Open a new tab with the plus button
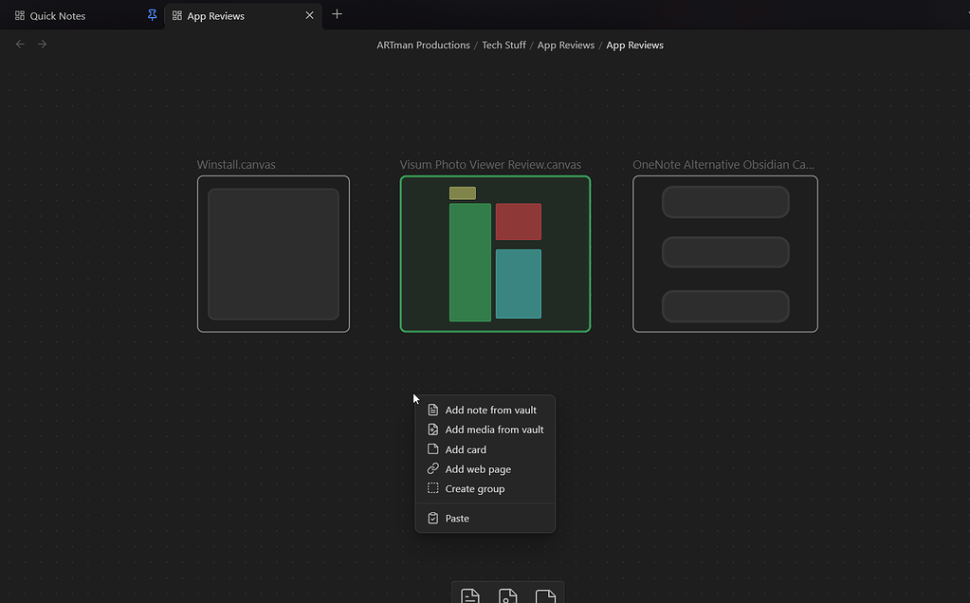The image size is (970, 603). point(337,15)
